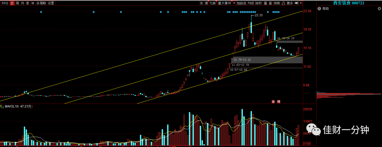Switch to the 周 weekly period tab
The image size is (382, 147).
17,3
